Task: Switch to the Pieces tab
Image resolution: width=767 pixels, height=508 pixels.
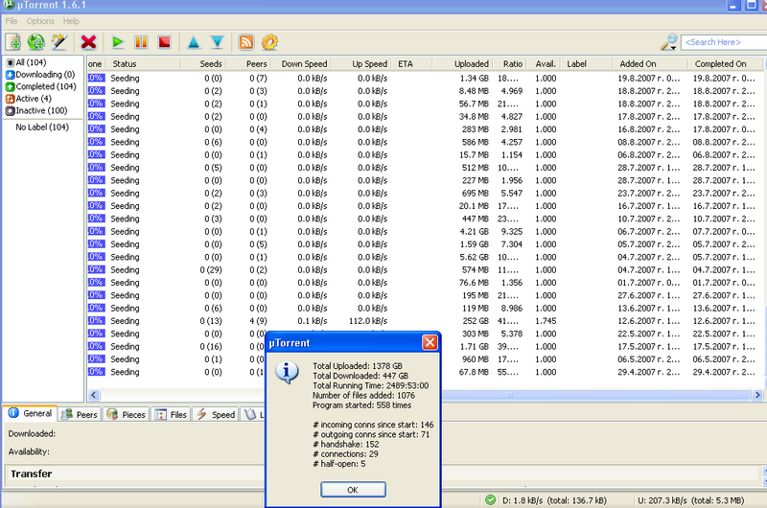Action: [127, 415]
